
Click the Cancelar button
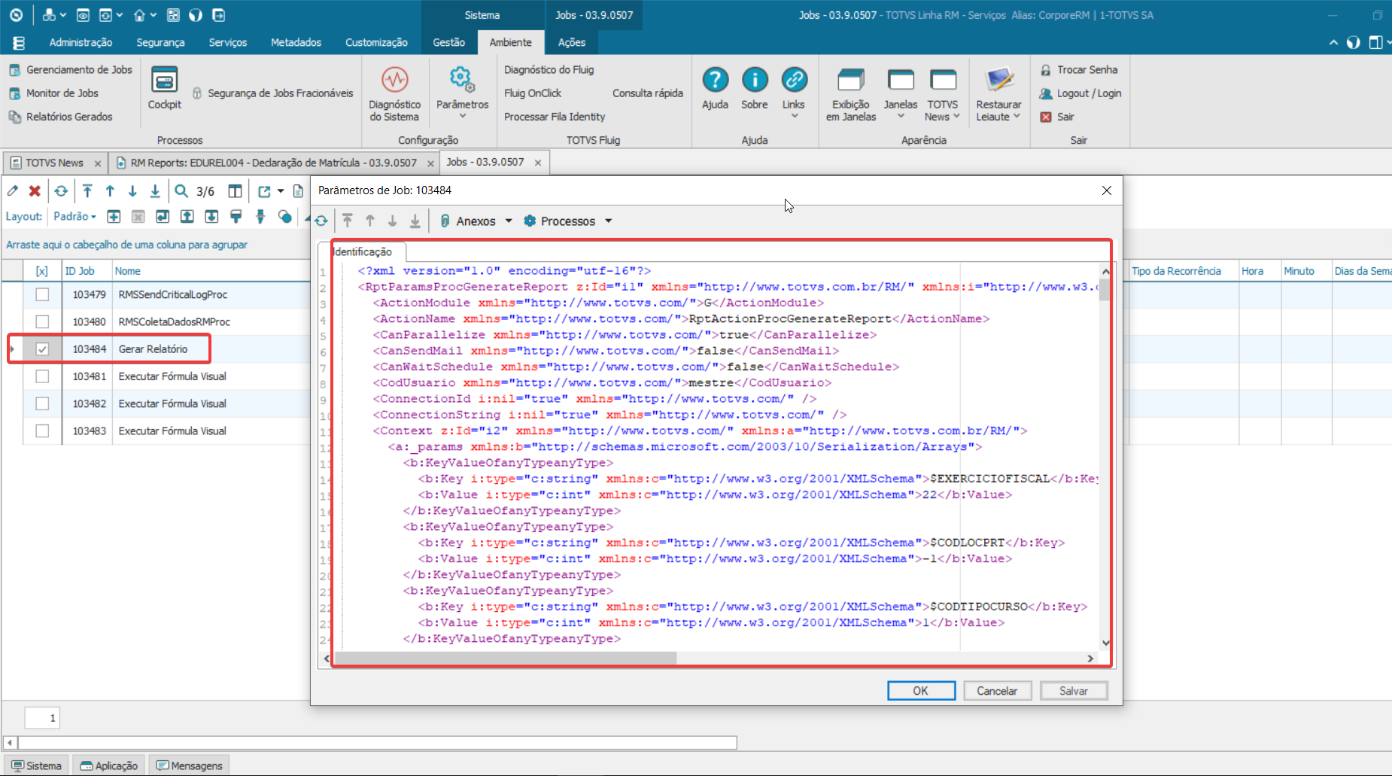point(997,691)
